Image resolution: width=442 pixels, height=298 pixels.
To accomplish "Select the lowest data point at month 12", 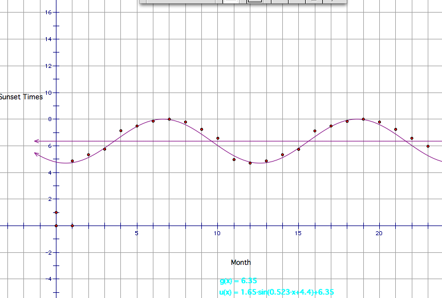I will 250,163.
